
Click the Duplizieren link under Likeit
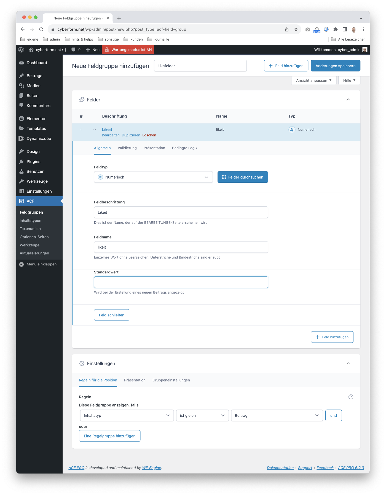(131, 135)
